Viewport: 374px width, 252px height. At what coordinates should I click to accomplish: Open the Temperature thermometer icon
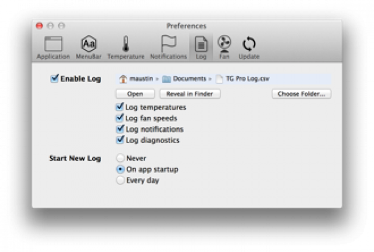click(126, 44)
